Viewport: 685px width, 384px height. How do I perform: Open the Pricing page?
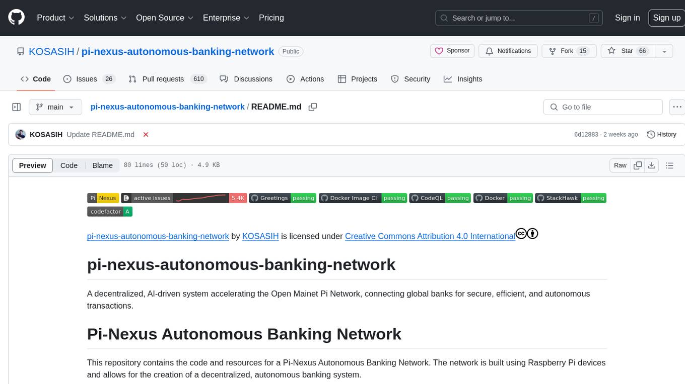coord(271,18)
